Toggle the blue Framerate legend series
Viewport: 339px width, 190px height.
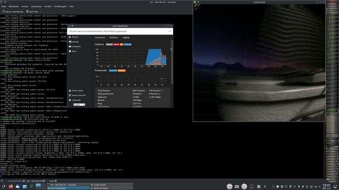(x=113, y=70)
